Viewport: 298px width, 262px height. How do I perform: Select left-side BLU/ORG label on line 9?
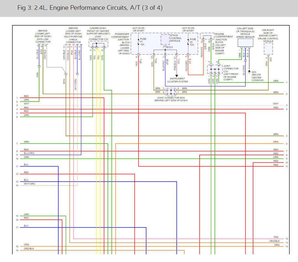(x=29, y=153)
